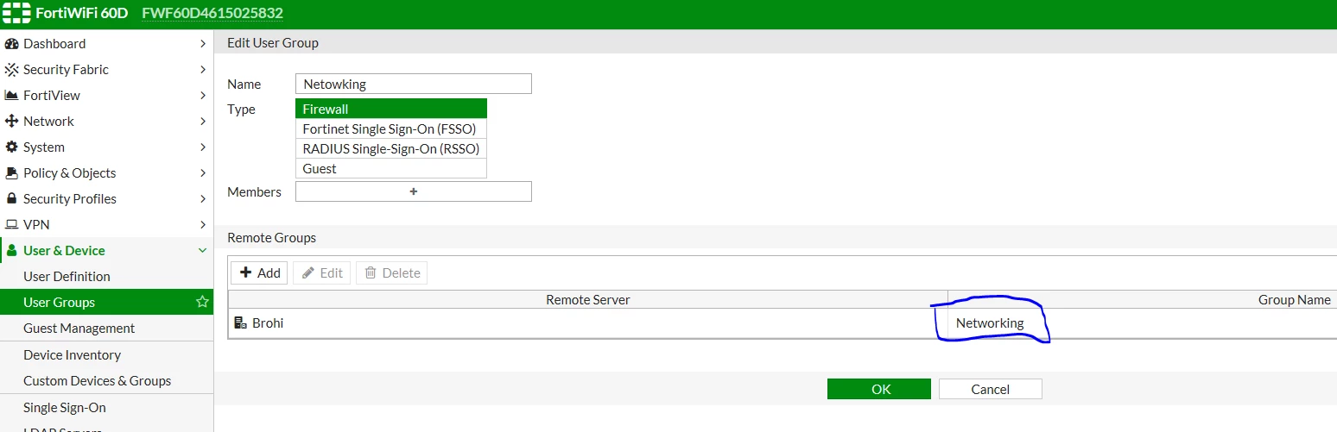Viewport: 1337px width, 432px height.
Task: Toggle the User Groups favorite star
Action: point(202,302)
